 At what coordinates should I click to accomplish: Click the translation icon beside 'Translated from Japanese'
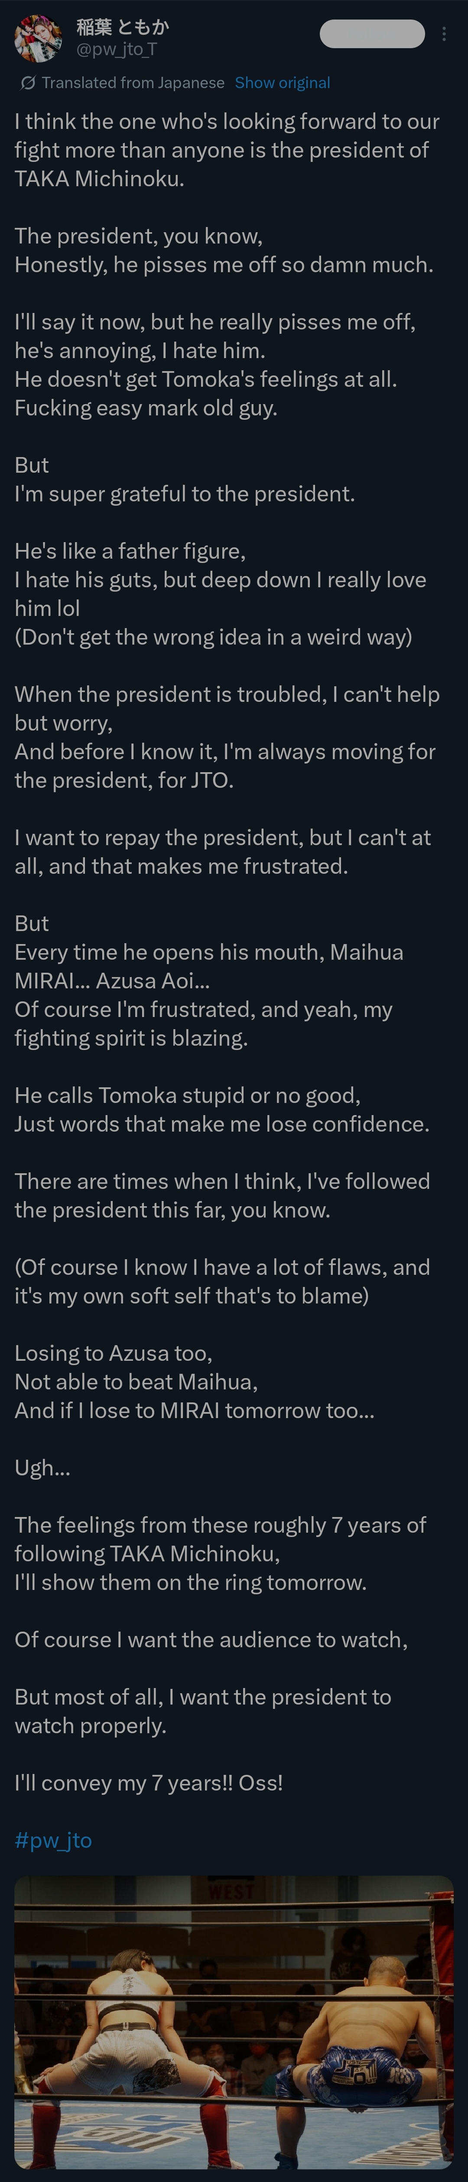coord(28,83)
